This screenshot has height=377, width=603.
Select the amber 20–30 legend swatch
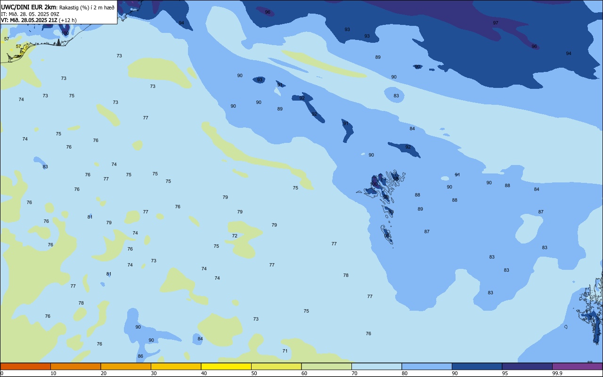tap(126, 366)
